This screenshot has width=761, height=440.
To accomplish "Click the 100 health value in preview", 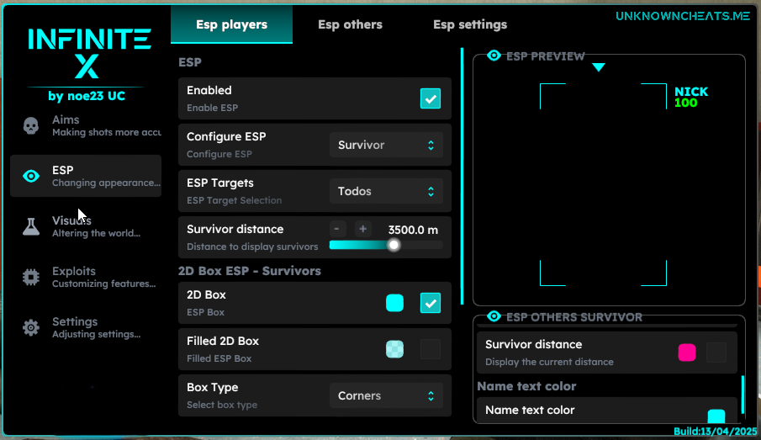I will pyautogui.click(x=686, y=103).
